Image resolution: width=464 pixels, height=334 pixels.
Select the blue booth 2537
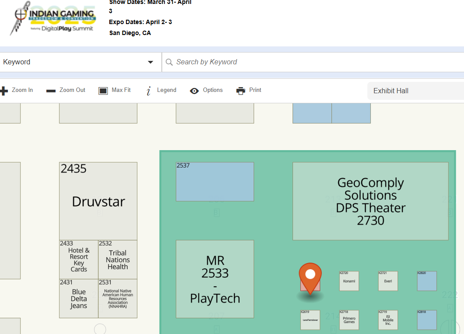(x=215, y=182)
